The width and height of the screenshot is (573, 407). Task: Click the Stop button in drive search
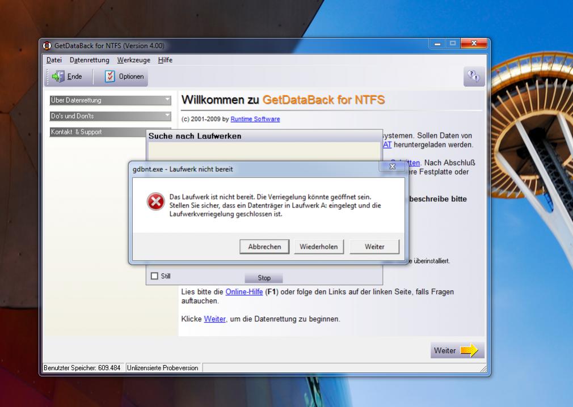tap(264, 278)
